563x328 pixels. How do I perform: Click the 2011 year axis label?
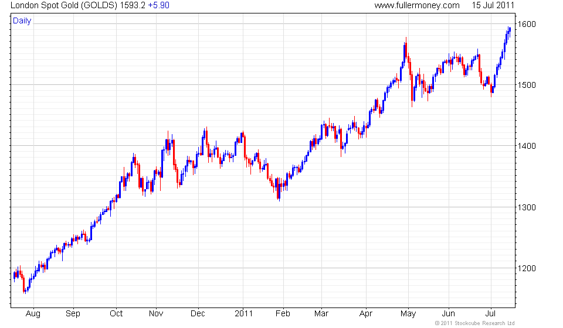click(243, 314)
